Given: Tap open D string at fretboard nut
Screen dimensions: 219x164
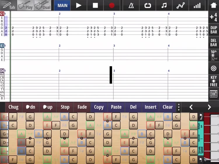Looking at the screenshot, I should [x=4, y=142].
